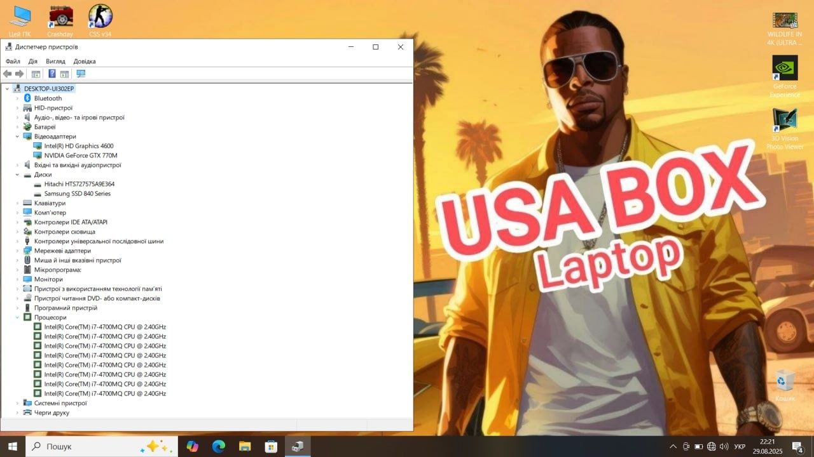Image resolution: width=814 pixels, height=457 pixels.
Task: Select Пристрої з використанням технології пам'яті row
Action: pyautogui.click(x=98, y=289)
